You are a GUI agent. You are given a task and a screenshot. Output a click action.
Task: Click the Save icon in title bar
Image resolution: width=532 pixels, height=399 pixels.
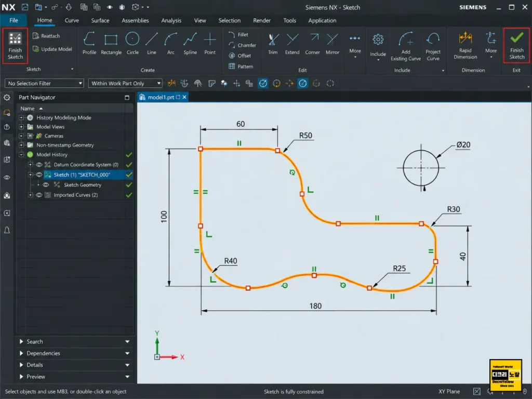25,7
